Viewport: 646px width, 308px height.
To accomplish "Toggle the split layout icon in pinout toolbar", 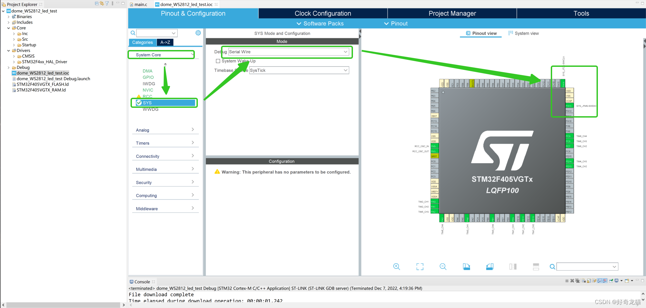I will 536,267.
